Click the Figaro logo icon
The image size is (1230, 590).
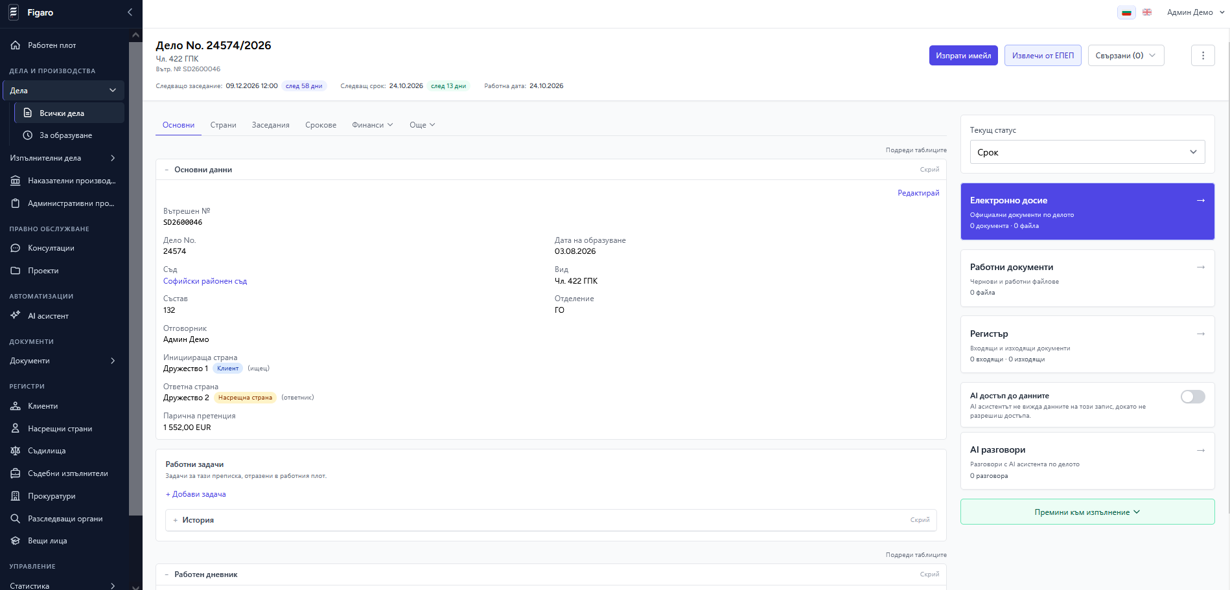pyautogui.click(x=14, y=12)
